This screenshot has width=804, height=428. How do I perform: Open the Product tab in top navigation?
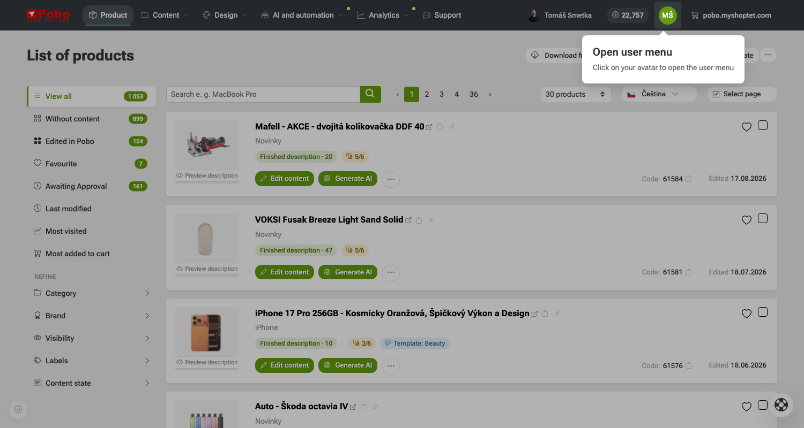pos(108,15)
